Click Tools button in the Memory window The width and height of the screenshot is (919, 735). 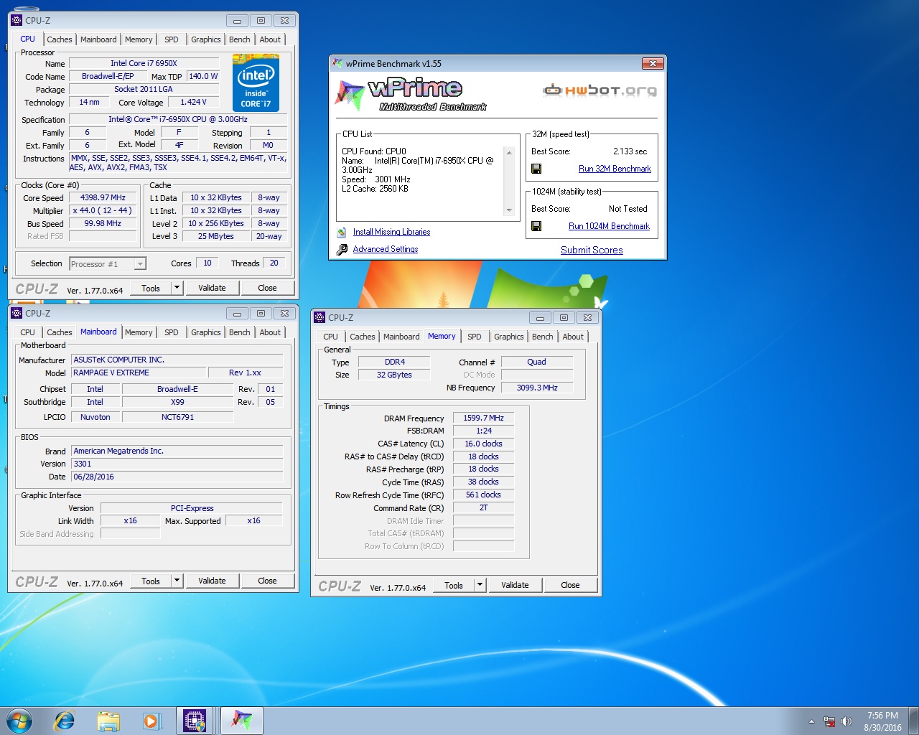pos(454,585)
